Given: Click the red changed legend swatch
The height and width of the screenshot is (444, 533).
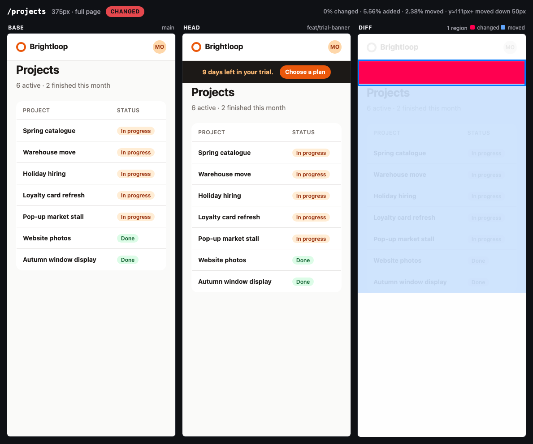Looking at the screenshot, I should 472,27.
